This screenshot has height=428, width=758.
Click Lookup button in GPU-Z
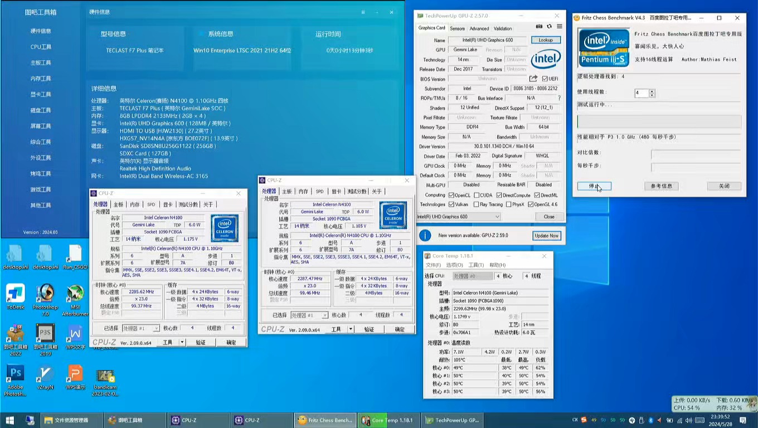pyautogui.click(x=546, y=40)
